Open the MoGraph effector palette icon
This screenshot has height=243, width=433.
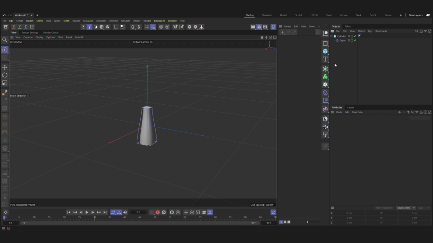[325, 100]
